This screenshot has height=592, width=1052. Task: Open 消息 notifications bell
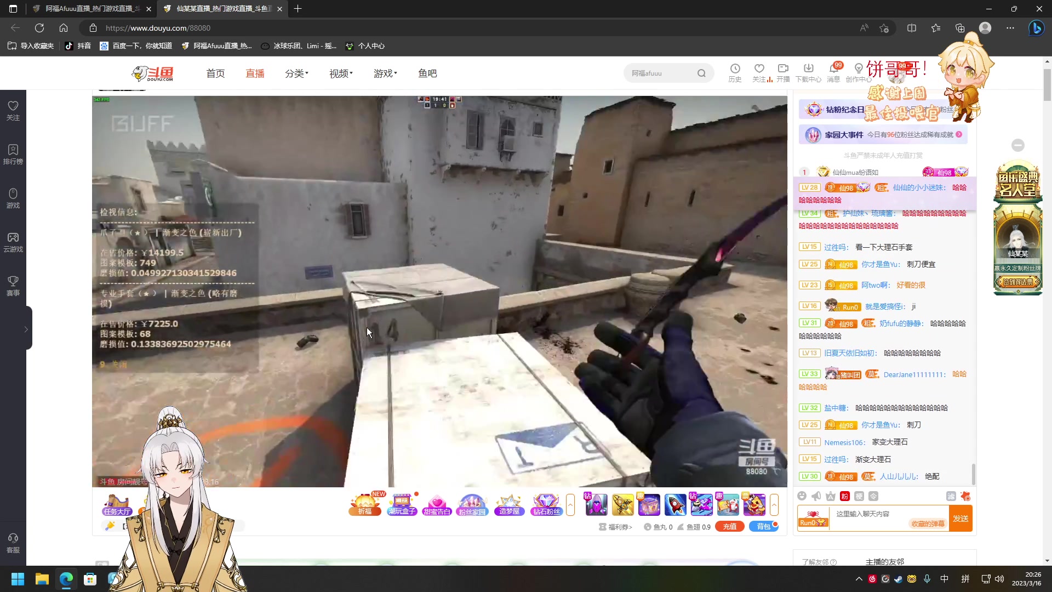click(833, 72)
